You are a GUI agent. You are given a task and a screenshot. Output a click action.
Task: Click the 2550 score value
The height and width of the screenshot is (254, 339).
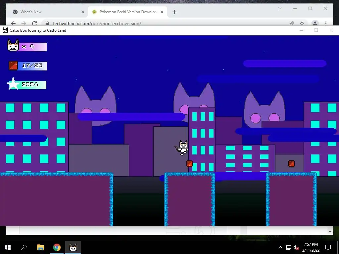30,84
